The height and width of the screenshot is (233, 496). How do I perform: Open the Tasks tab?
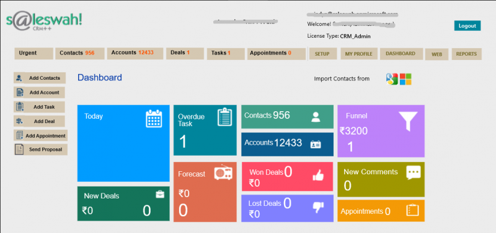tap(226, 54)
